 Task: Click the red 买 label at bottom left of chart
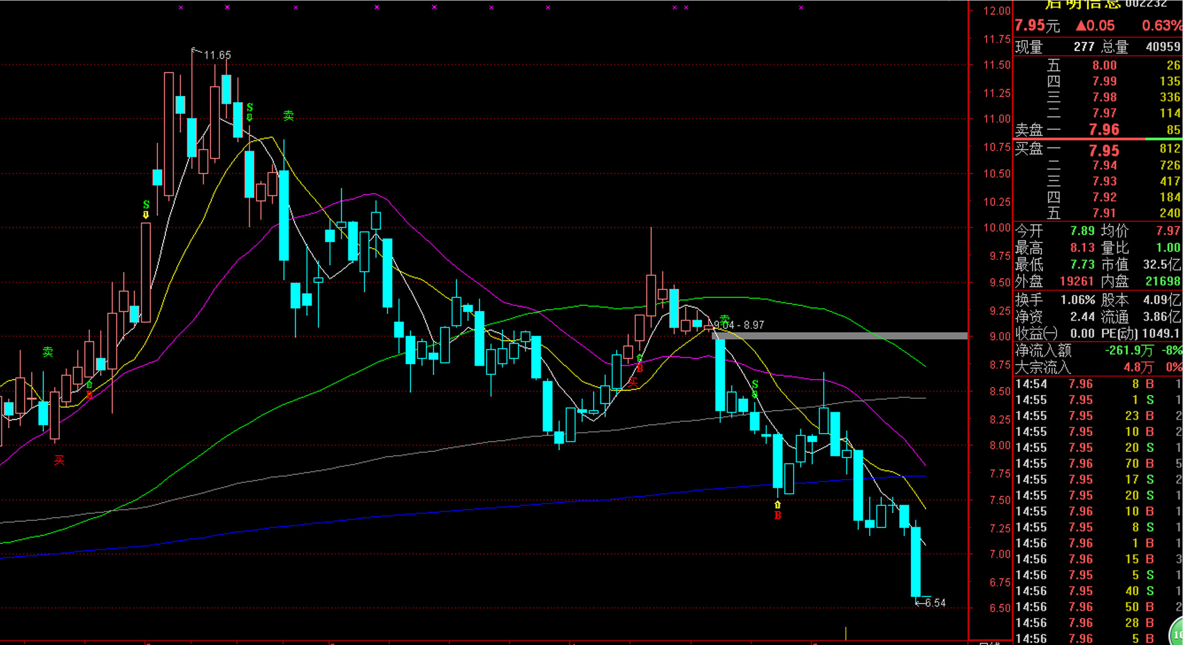pyautogui.click(x=59, y=460)
